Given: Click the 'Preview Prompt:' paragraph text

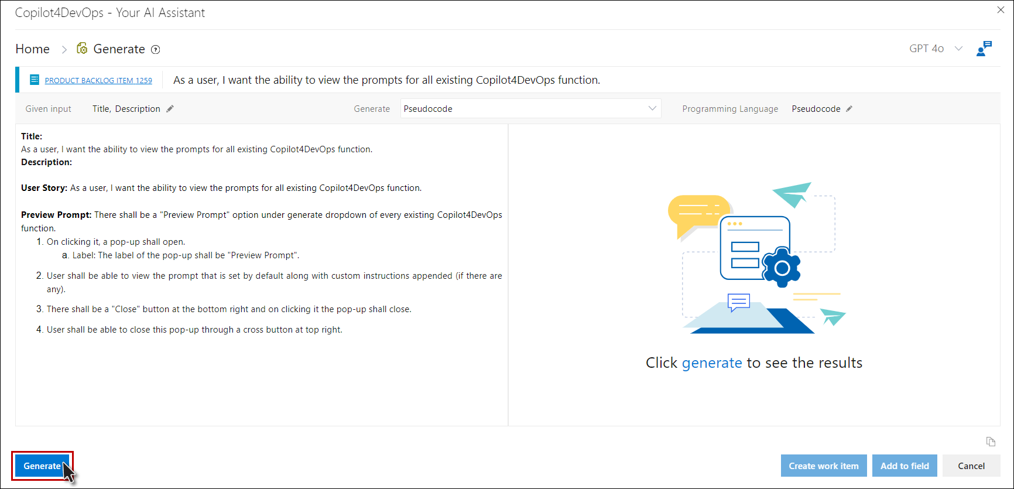Looking at the screenshot, I should tap(262, 221).
